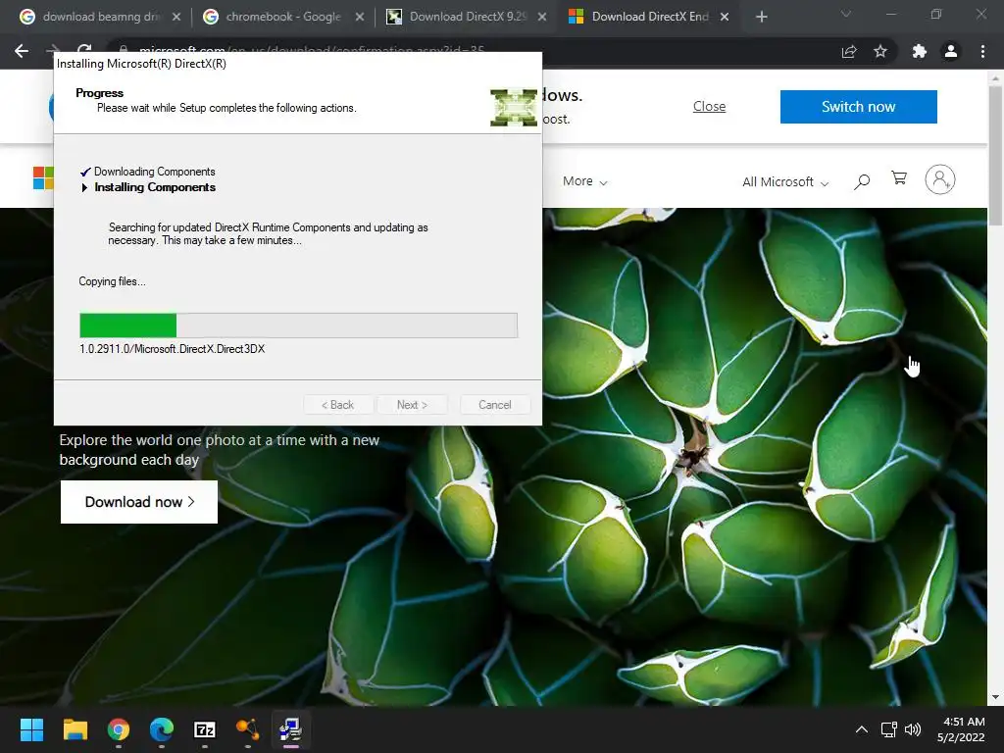Close the 'download beamng dri' tab

[x=176, y=17]
